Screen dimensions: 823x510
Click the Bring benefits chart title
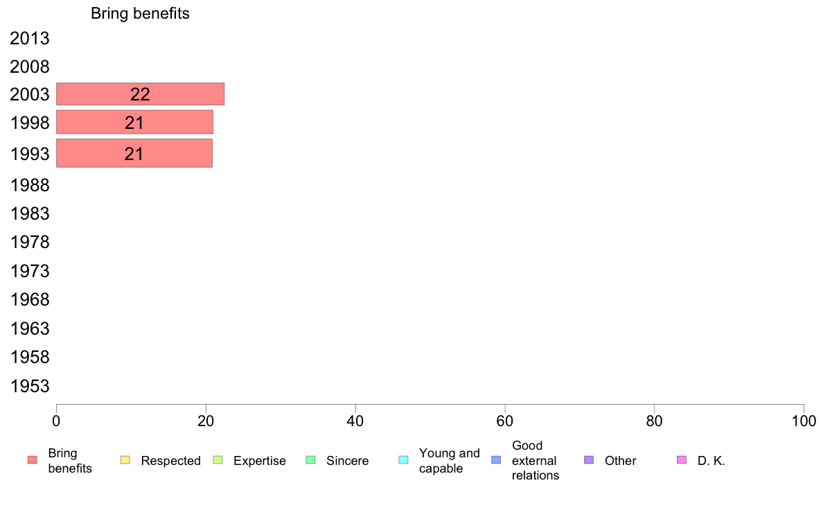click(x=140, y=13)
